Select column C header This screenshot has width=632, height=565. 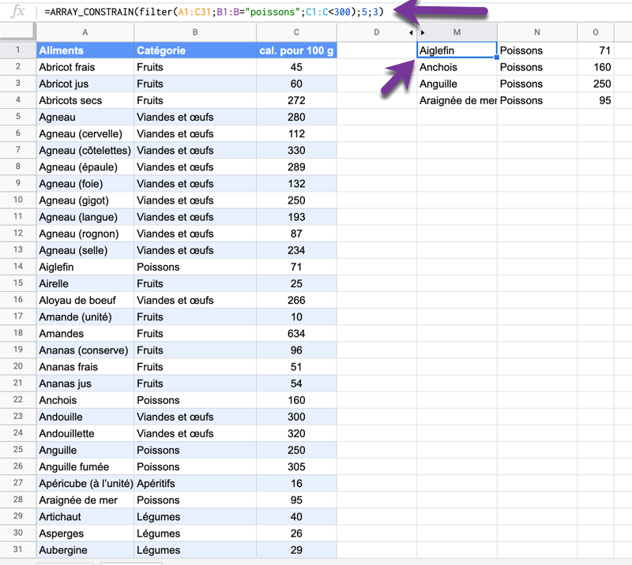click(x=296, y=32)
